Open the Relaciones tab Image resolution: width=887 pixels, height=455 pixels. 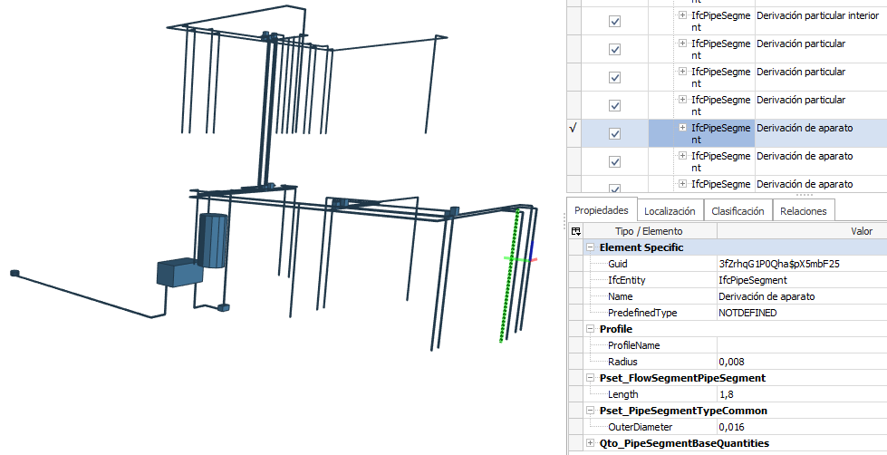(804, 211)
